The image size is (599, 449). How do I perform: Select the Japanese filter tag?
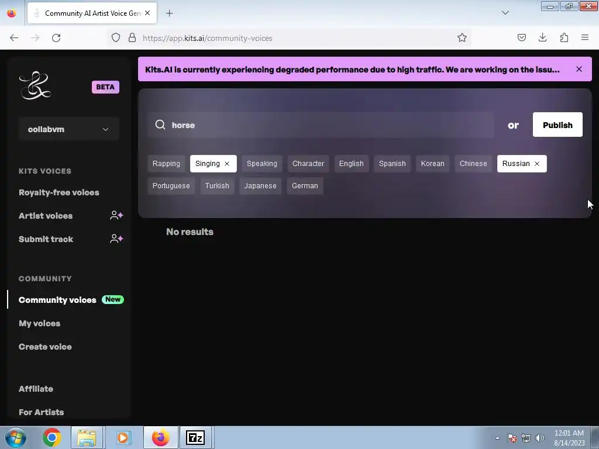click(x=260, y=186)
